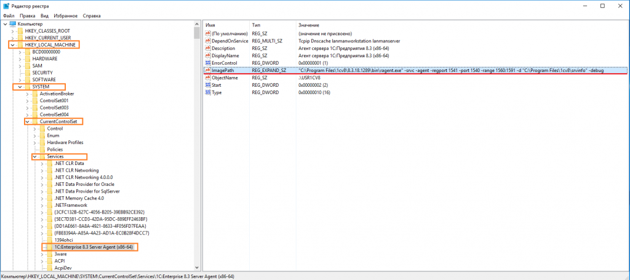The width and height of the screenshot is (630, 280).
Task: Click the Policies folder icon
Action: click(42, 149)
